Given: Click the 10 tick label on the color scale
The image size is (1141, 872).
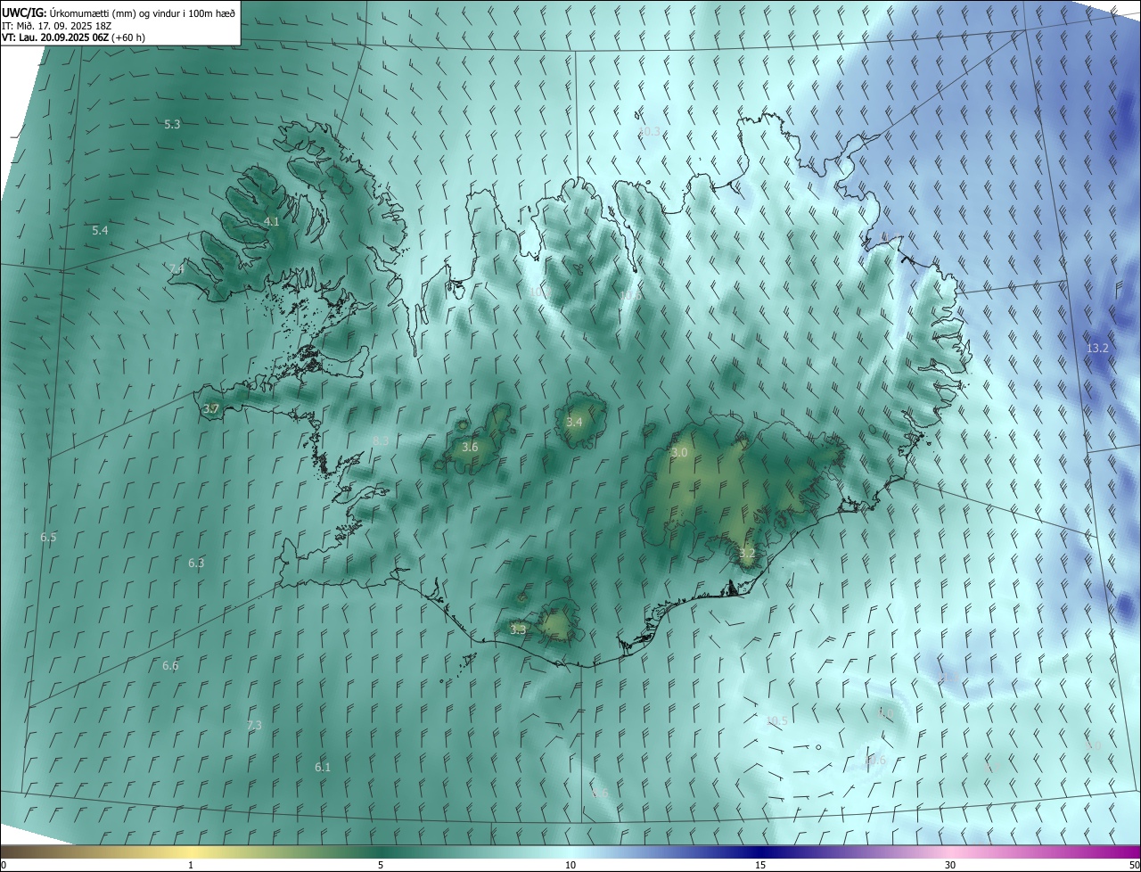Looking at the screenshot, I should [570, 865].
